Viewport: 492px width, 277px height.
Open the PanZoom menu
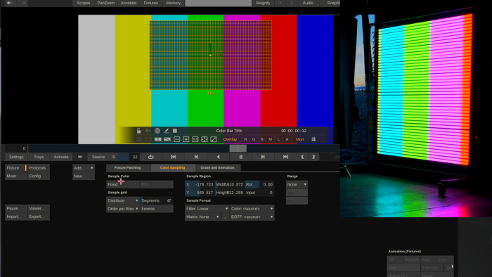106,3
